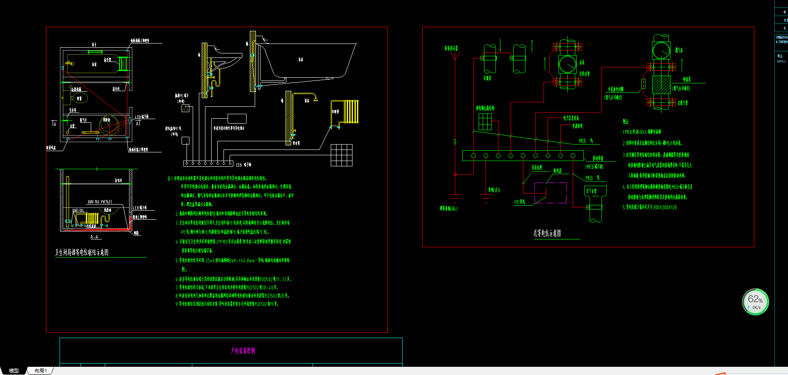
Task: Select the MEB 线 label above the busbar
Action: coord(586,141)
